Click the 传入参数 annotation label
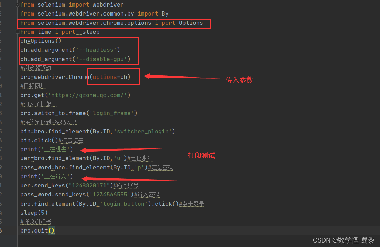 click(x=239, y=80)
